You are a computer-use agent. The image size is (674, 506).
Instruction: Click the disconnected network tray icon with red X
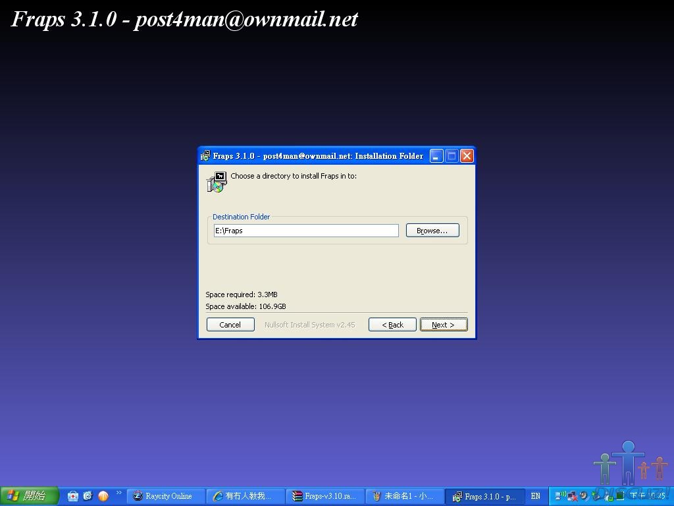572,497
